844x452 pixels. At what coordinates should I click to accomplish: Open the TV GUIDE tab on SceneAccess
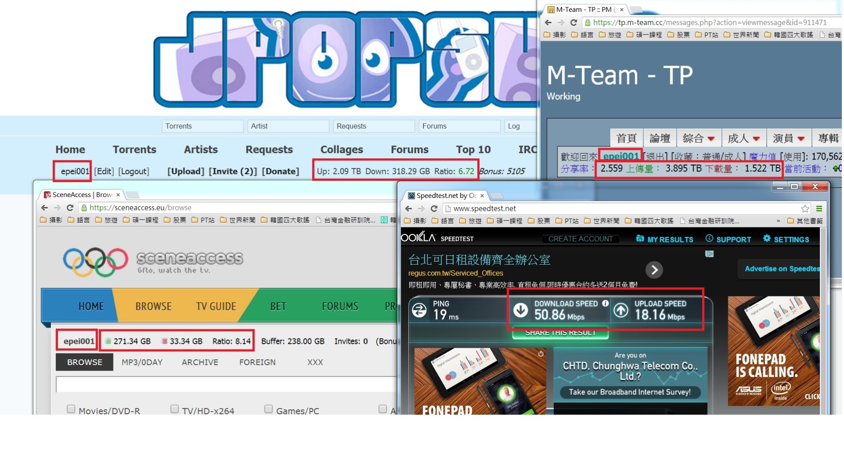[x=216, y=306]
